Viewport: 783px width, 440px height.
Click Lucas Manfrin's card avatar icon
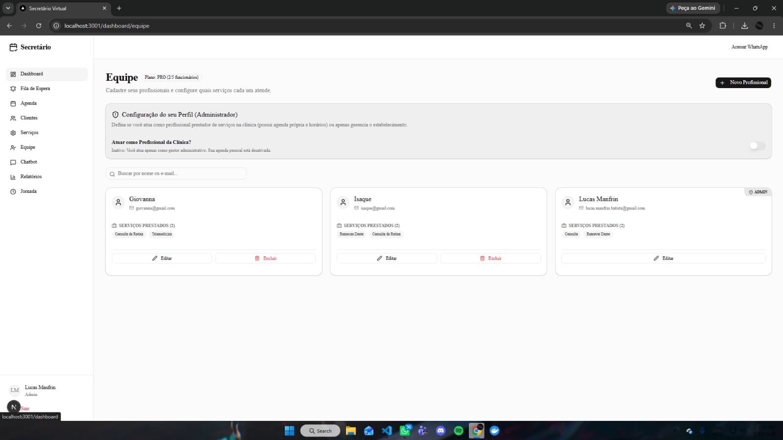click(568, 202)
